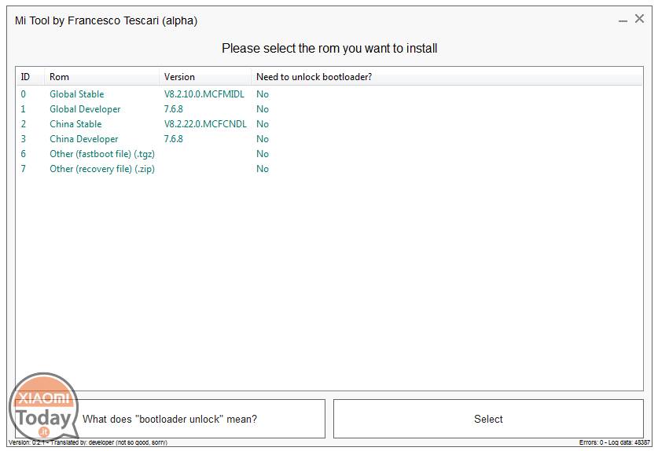
Task: Click 'No' in the recovery file row
Action: coord(263,169)
